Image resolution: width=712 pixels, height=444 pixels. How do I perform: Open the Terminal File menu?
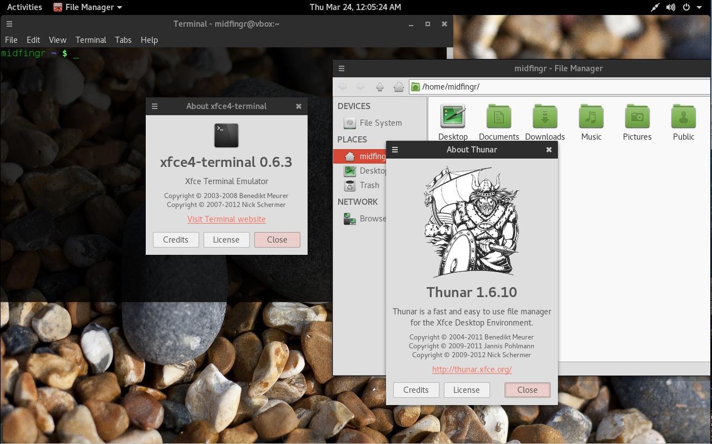[x=11, y=40]
